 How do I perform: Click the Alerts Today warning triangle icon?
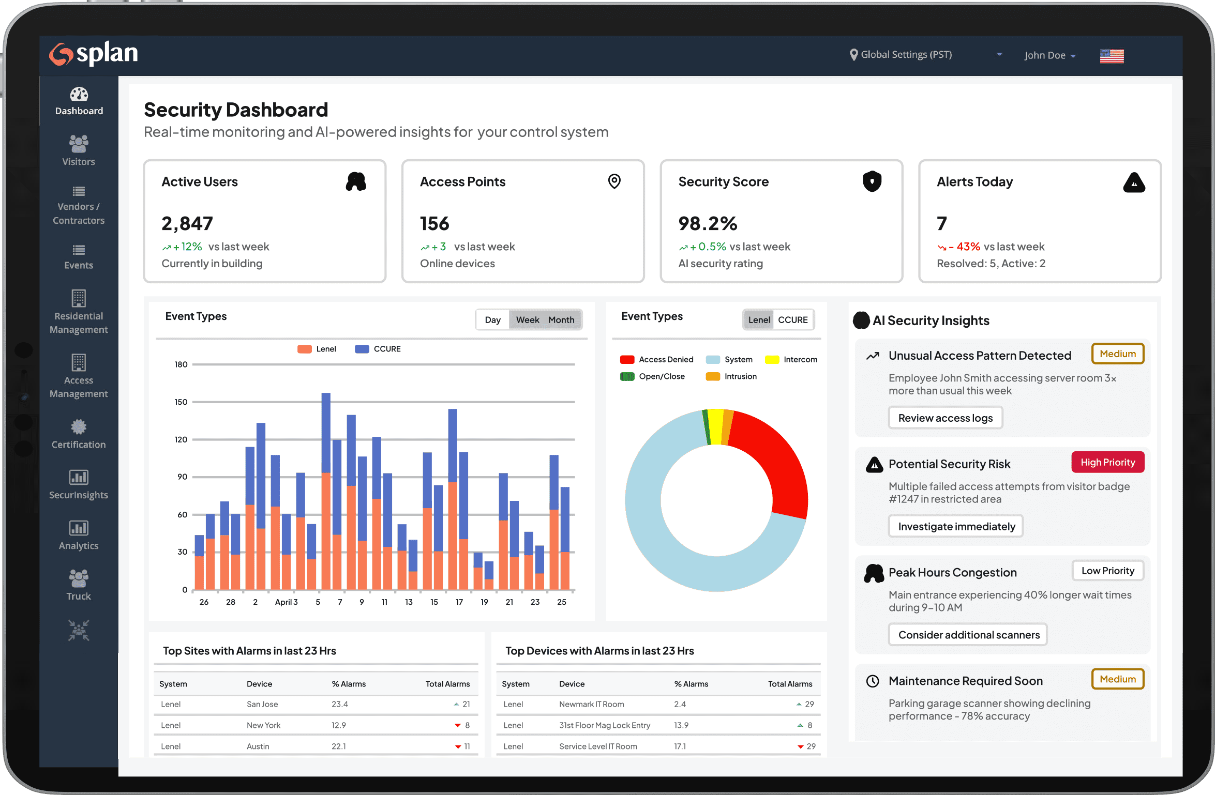1134,182
